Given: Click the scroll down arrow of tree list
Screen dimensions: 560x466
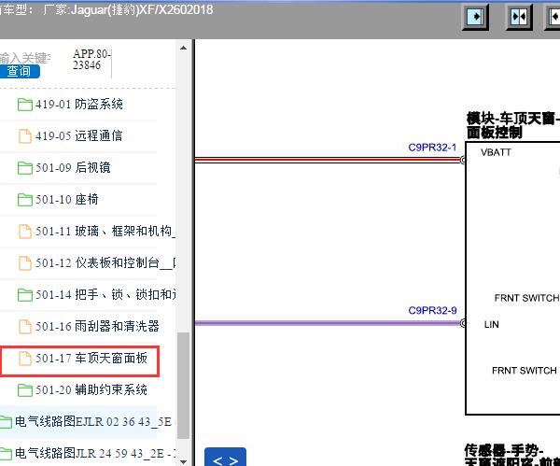Looking at the screenshot, I should click(x=183, y=461).
